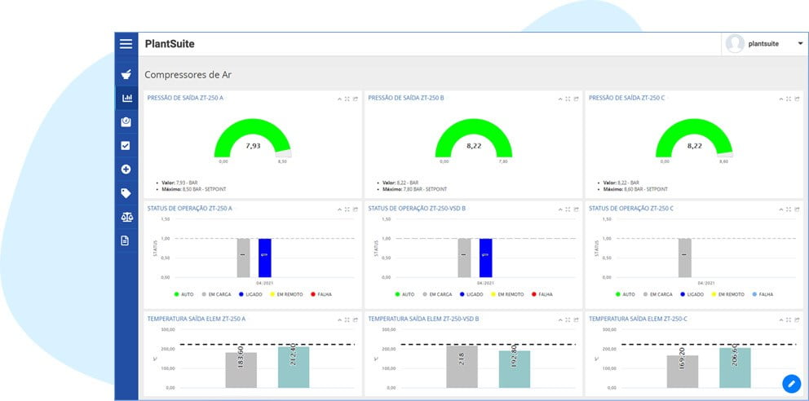Maximize the Status de Operação ZT-250-VSD B panel

(568, 209)
